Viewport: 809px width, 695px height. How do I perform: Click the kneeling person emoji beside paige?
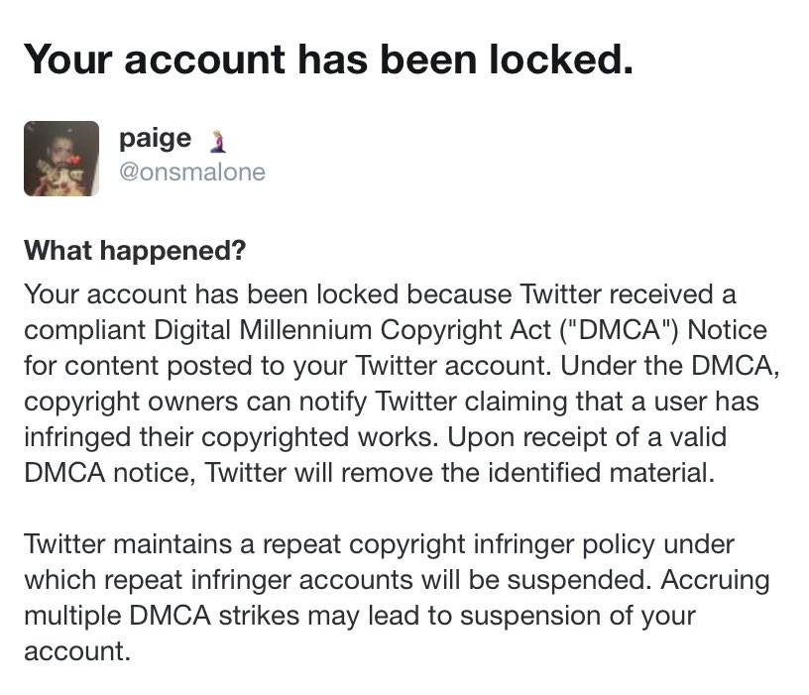(x=218, y=142)
